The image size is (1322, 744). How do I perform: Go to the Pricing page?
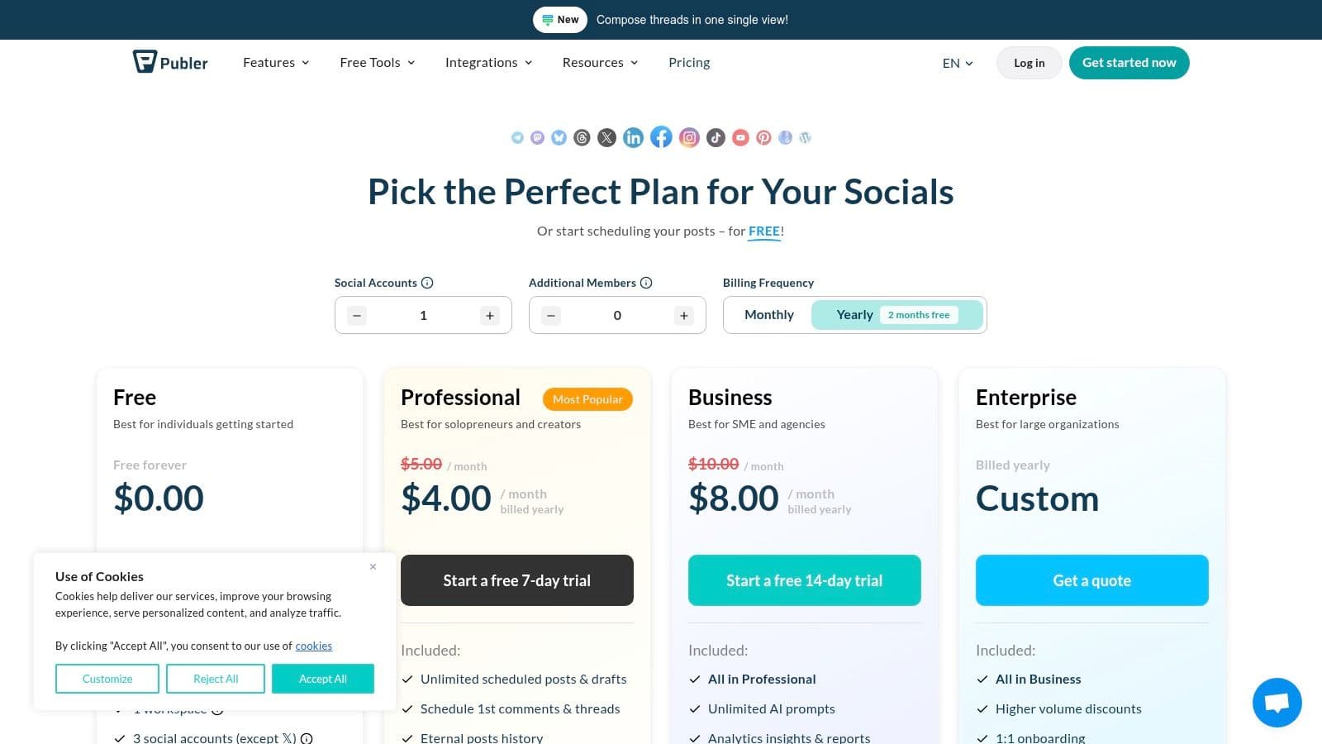click(689, 63)
